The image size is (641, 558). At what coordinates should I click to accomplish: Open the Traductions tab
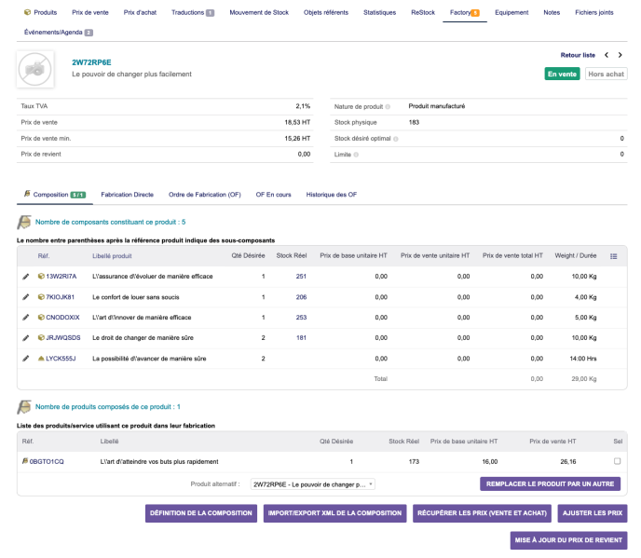[193, 13]
